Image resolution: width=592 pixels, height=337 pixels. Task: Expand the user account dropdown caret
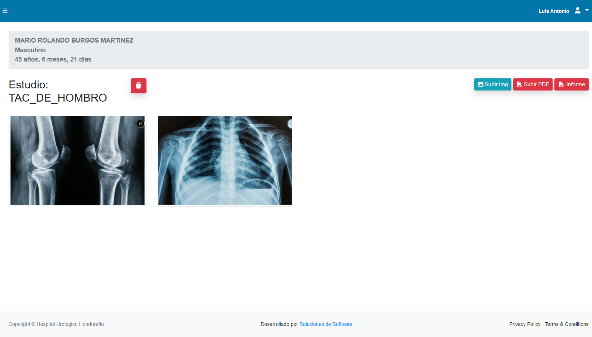(587, 10)
